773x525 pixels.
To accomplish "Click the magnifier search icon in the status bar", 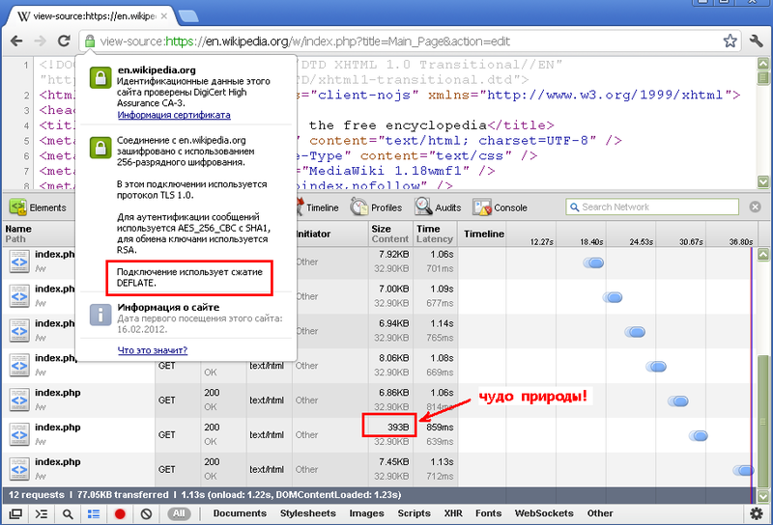I will 68,513.
